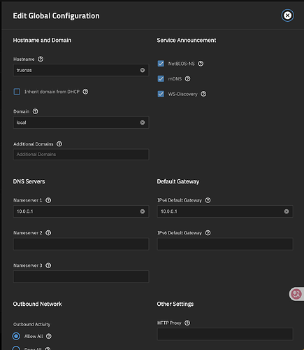This screenshot has width=304, height=350.
Task: Enable Inherit domain from DHCP
Action: click(x=17, y=92)
